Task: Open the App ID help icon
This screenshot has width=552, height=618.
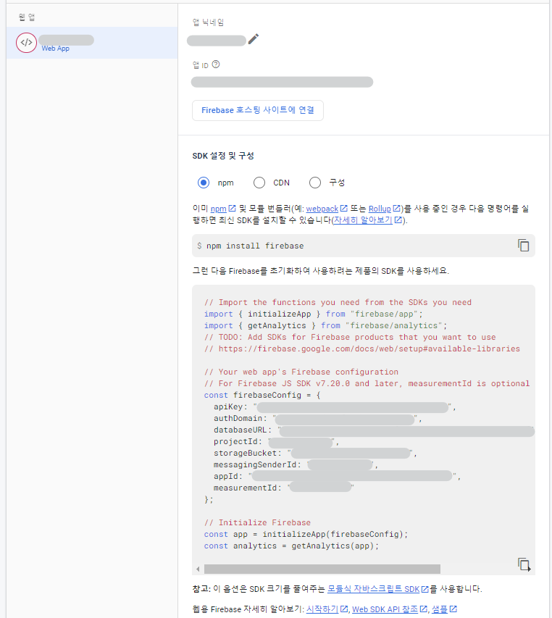Action: pyautogui.click(x=216, y=64)
